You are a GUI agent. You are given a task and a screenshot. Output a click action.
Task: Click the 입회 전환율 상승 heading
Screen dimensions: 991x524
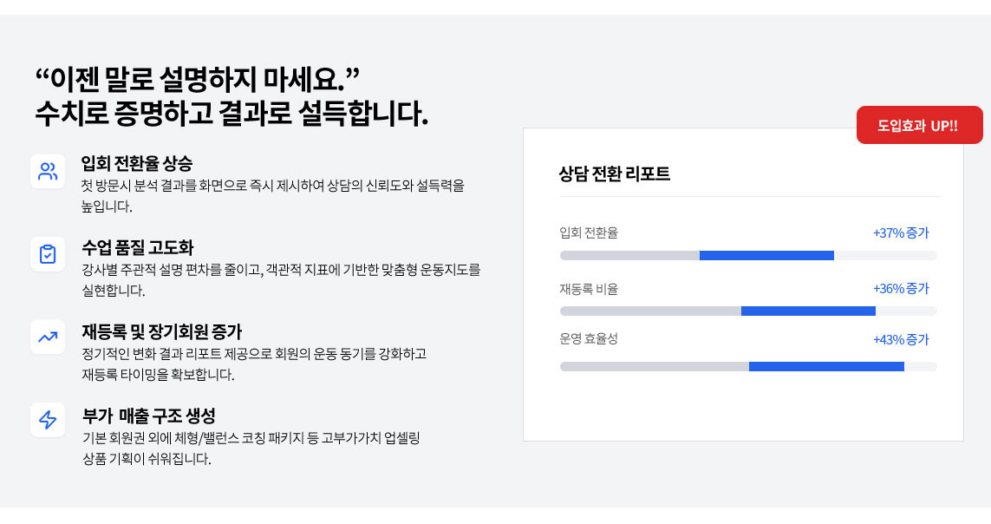coord(137,163)
